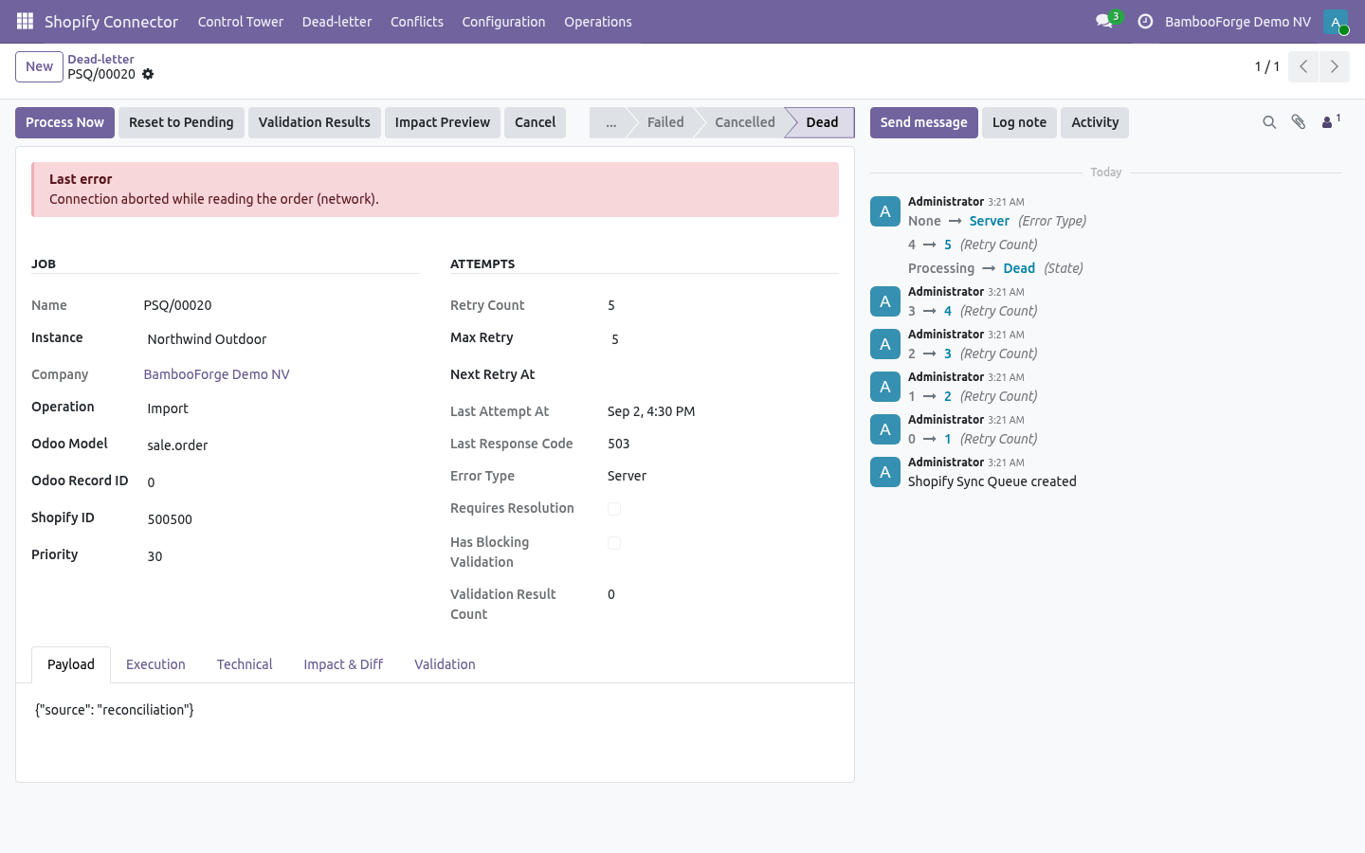1365x853 pixels.
Task: Switch to the Execution tab
Action: click(155, 664)
